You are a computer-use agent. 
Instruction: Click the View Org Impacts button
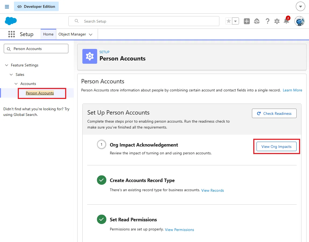coord(276,147)
